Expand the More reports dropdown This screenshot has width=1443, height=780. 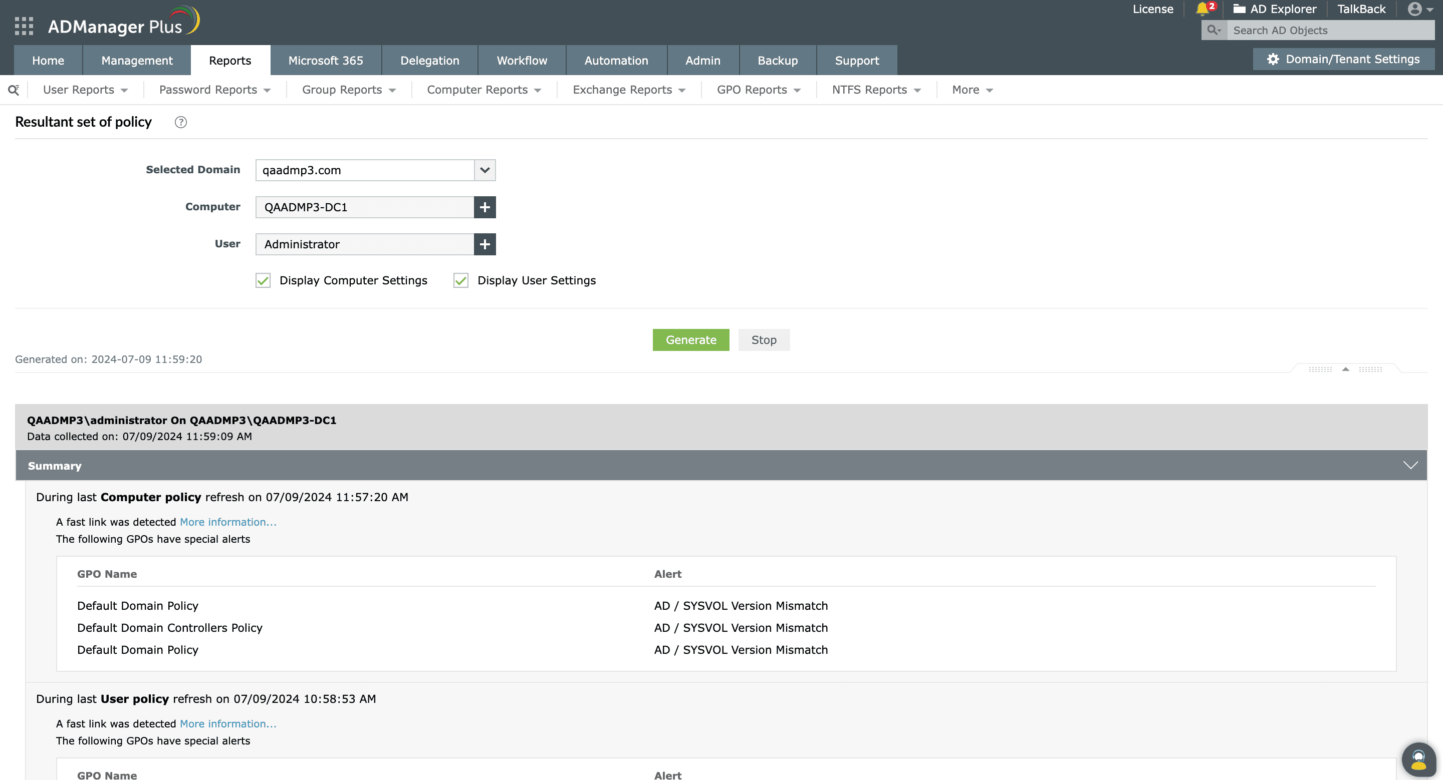970,89
